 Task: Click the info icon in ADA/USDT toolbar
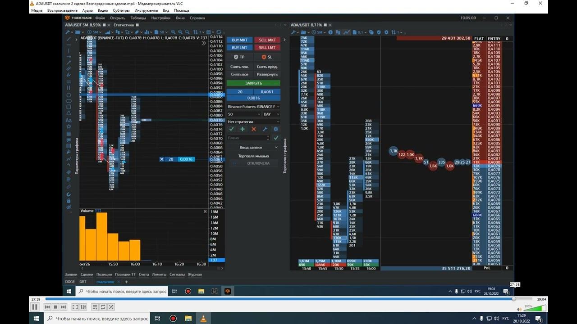(330, 32)
